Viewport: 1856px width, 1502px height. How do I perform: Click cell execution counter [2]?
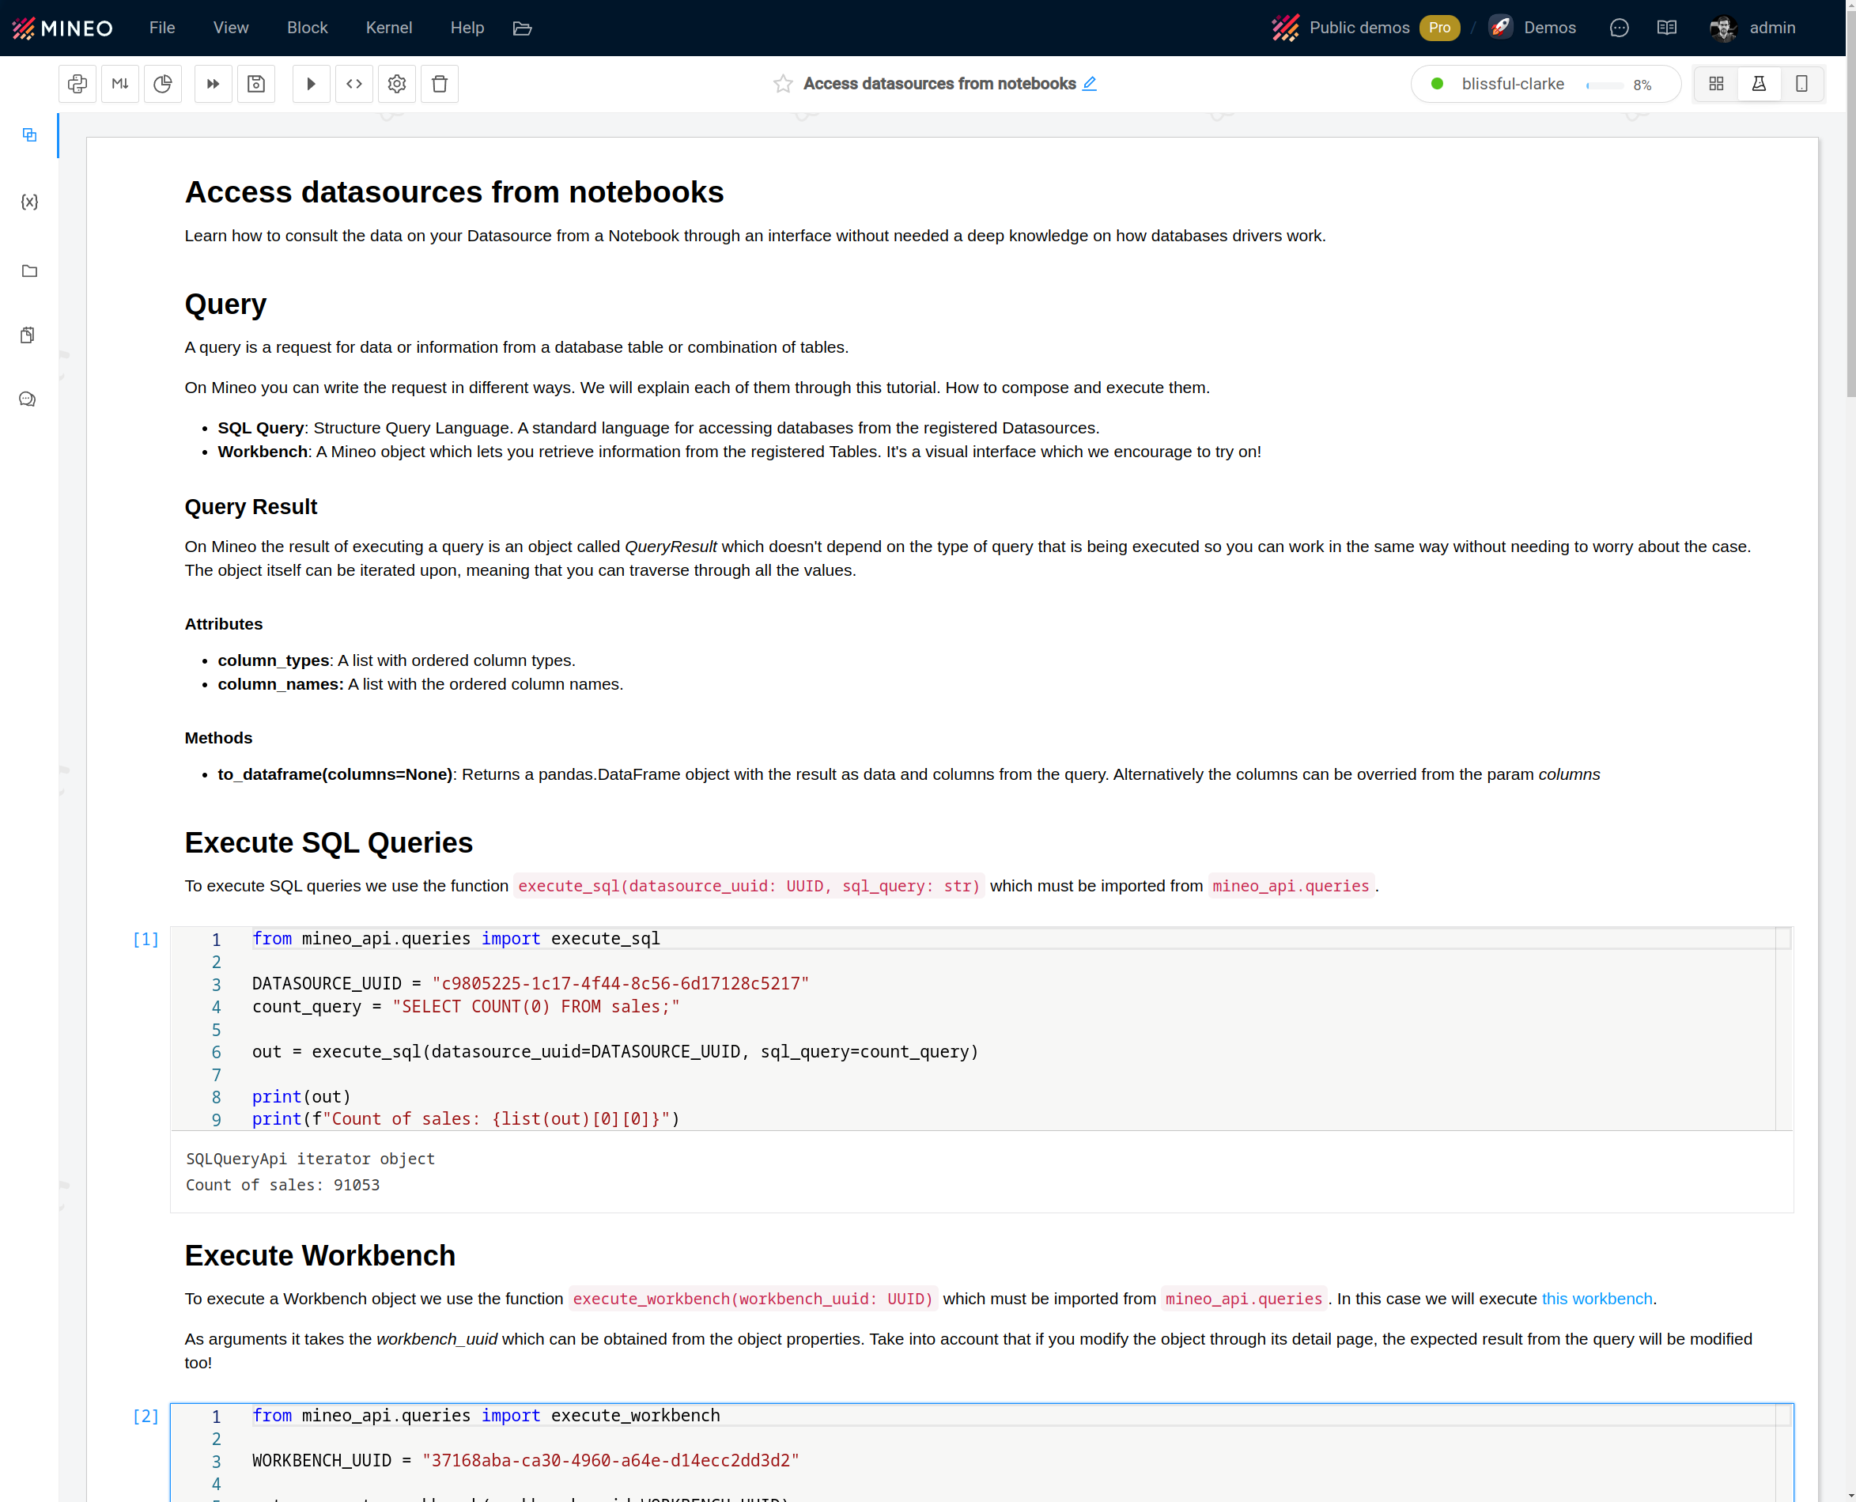tap(146, 1417)
